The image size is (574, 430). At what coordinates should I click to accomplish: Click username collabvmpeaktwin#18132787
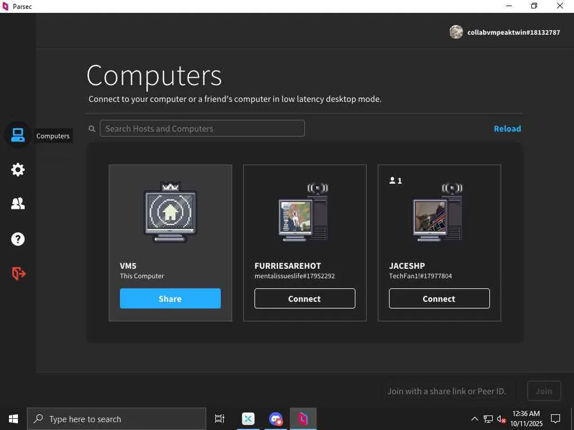tap(513, 32)
